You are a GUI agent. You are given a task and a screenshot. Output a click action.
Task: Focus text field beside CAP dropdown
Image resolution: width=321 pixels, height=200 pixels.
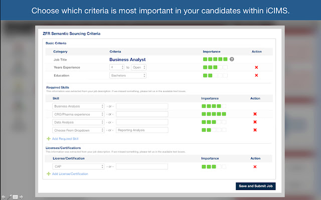pyautogui.click(x=142, y=166)
